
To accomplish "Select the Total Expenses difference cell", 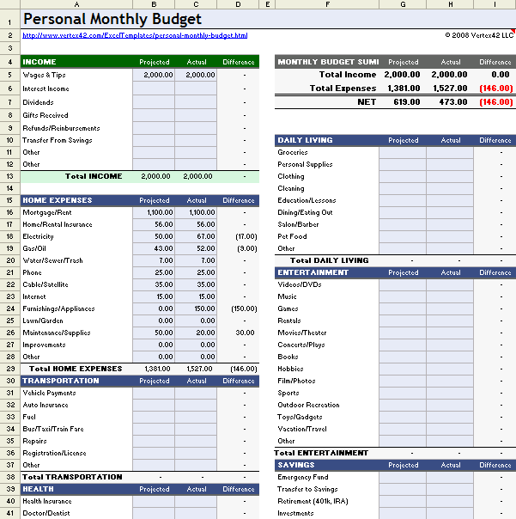I will [495, 88].
